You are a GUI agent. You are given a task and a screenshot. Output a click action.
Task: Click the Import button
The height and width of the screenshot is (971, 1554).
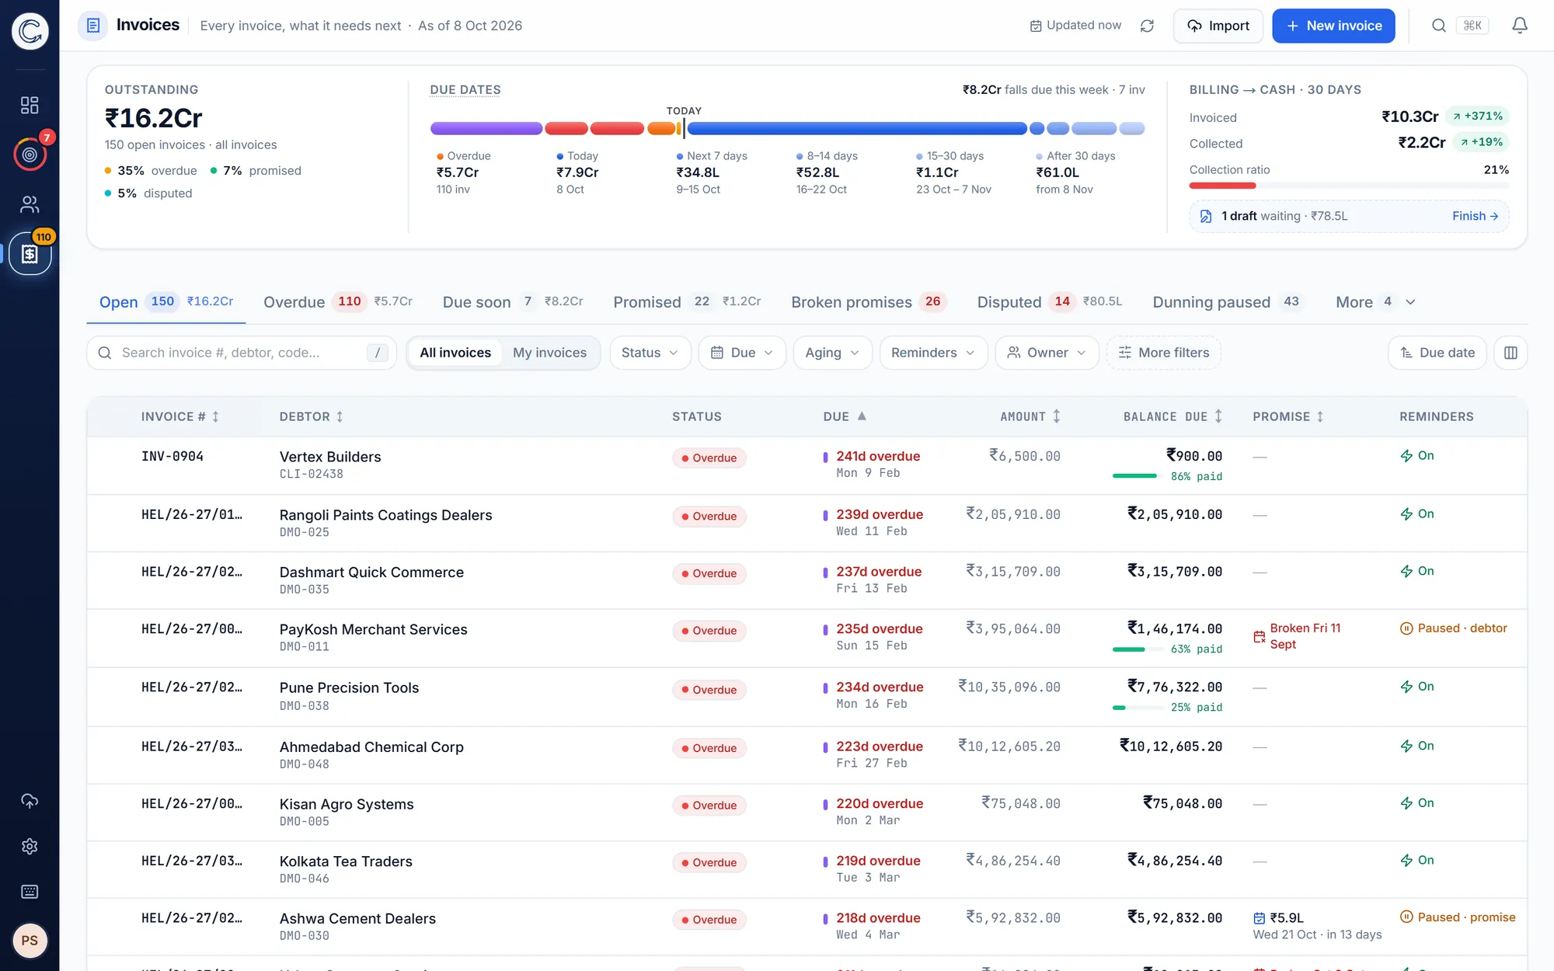point(1218,26)
